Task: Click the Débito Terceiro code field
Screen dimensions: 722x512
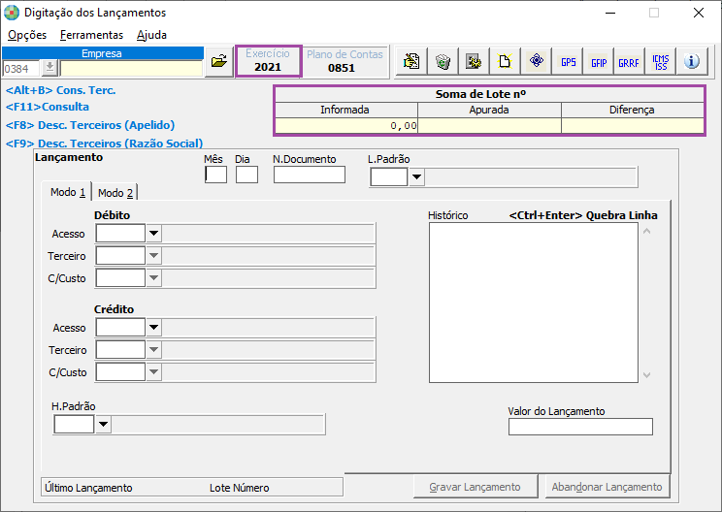Action: pos(120,255)
